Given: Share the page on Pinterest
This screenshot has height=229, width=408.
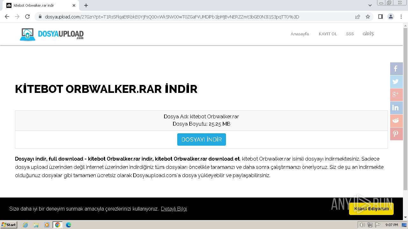Looking at the screenshot, I should pos(397,134).
